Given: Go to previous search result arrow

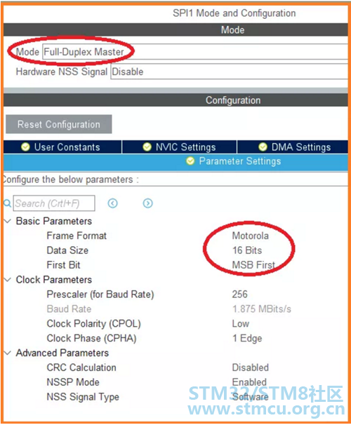Looking at the screenshot, I should (112, 203).
